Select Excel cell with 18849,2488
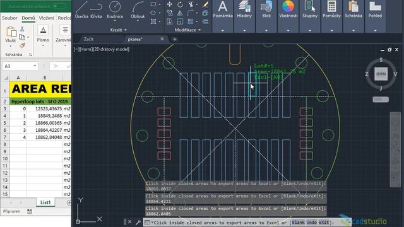 tap(45, 116)
